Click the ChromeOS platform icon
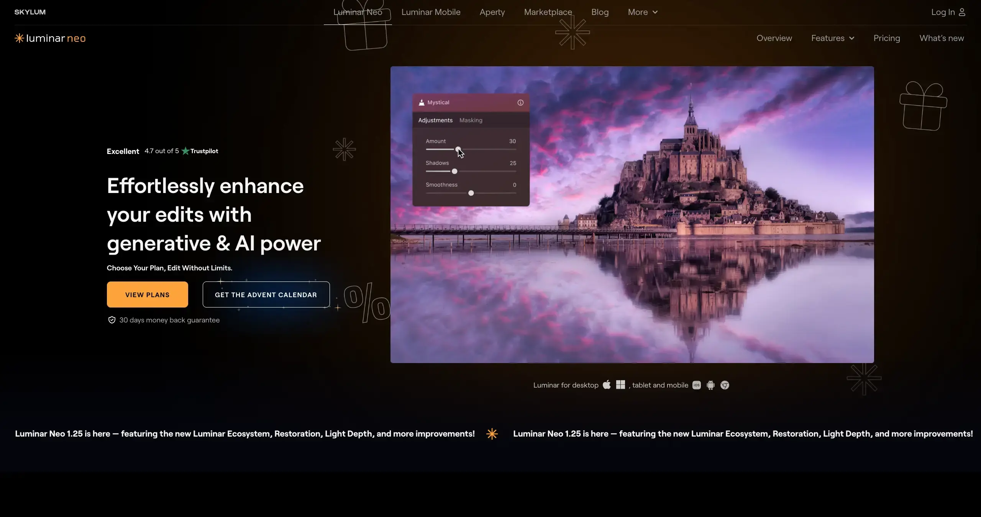The height and width of the screenshot is (517, 981). (x=725, y=385)
